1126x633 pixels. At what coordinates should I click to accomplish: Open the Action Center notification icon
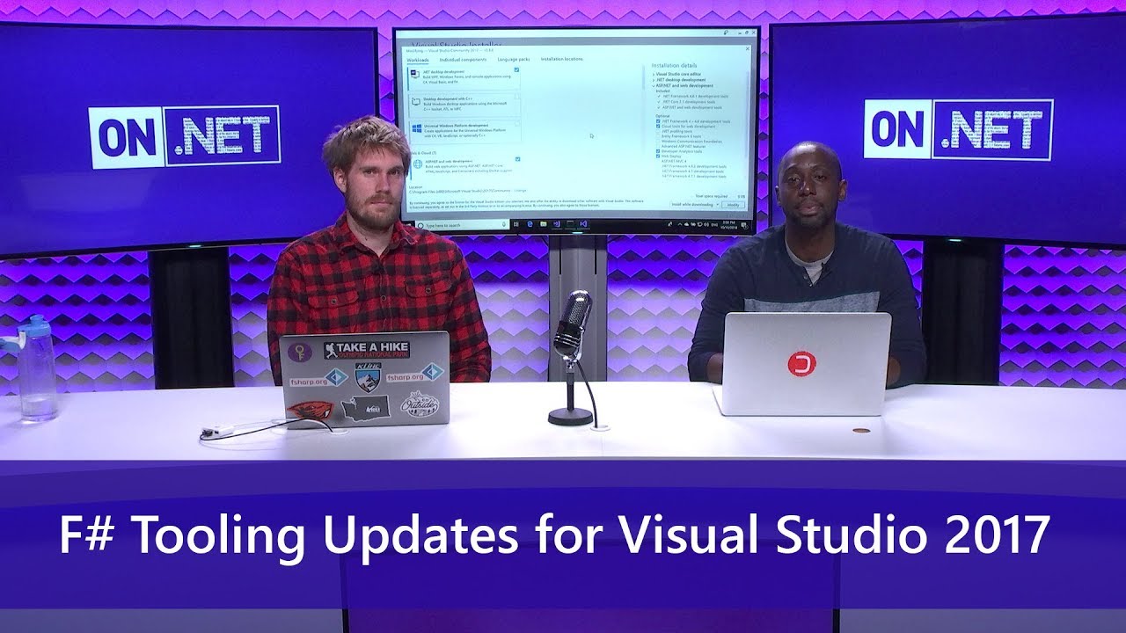[744, 225]
